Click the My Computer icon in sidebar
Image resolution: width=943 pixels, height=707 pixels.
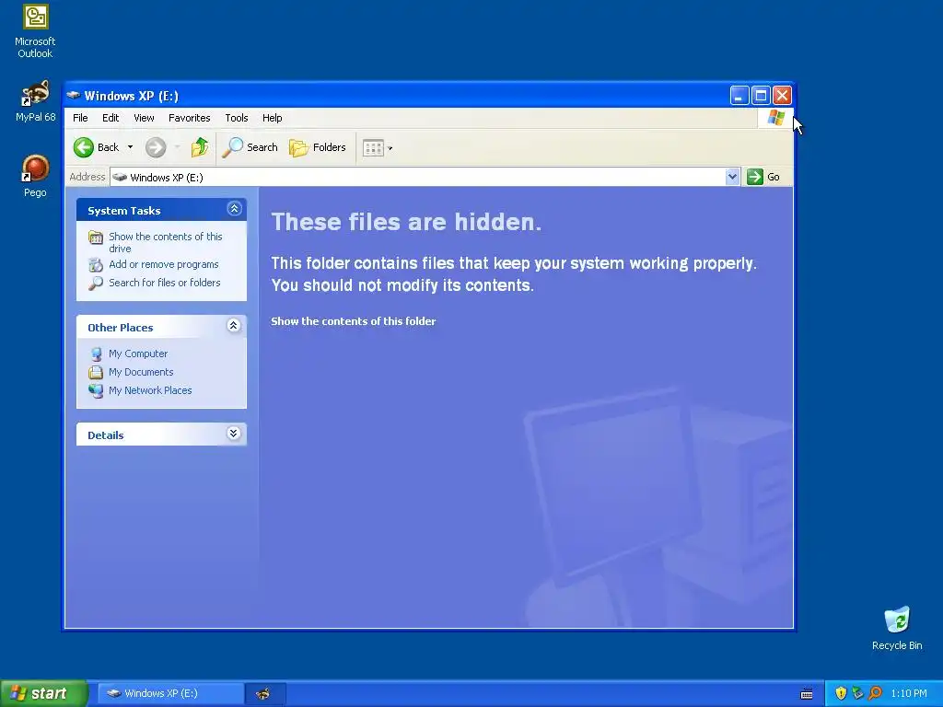tap(96, 354)
